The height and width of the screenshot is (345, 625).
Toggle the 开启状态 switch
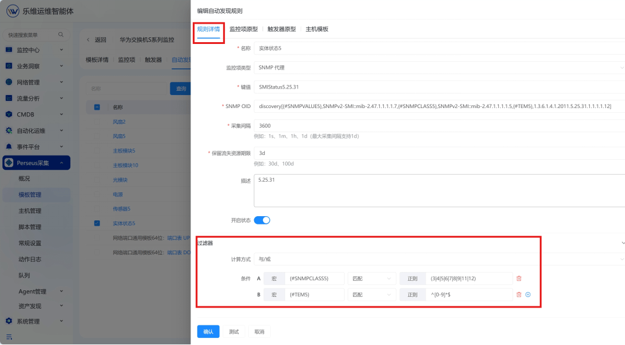point(262,220)
